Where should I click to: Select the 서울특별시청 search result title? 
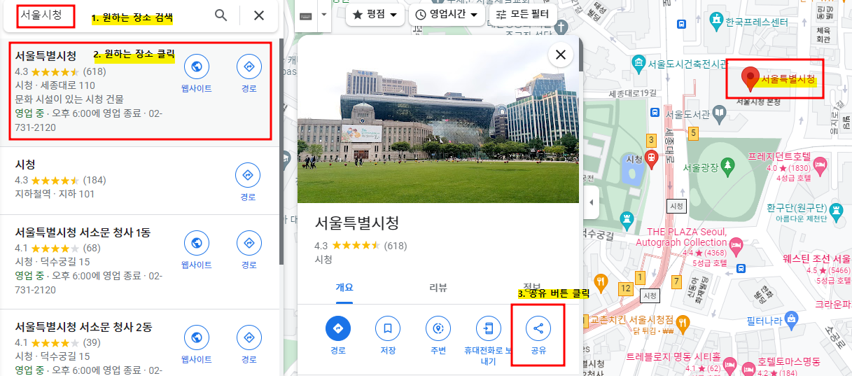click(x=46, y=57)
